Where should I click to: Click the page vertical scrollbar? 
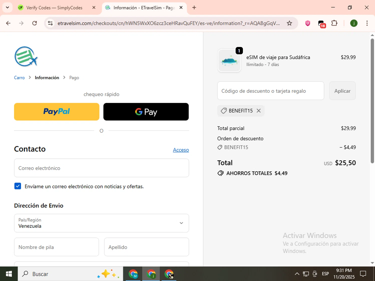(372, 101)
